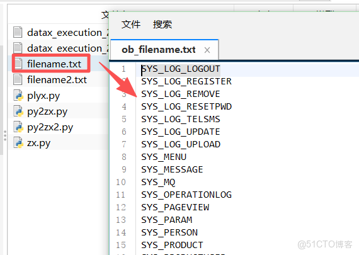This screenshot has height=255, width=359.
Task: Select py2zx.py in the file list
Action: click(x=47, y=111)
